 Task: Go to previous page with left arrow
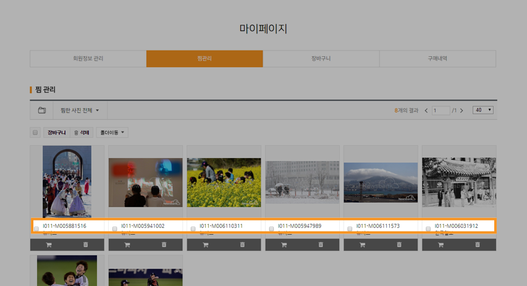pos(426,111)
